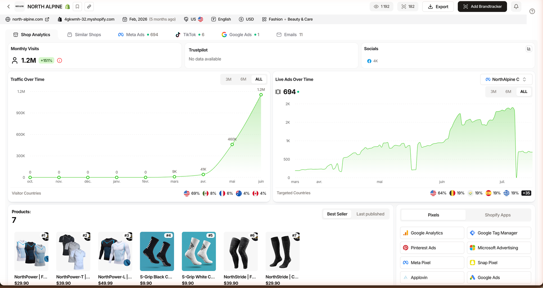This screenshot has width=543, height=288.
Task: Expand the +35 targeted countries badge
Action: [x=526, y=193]
